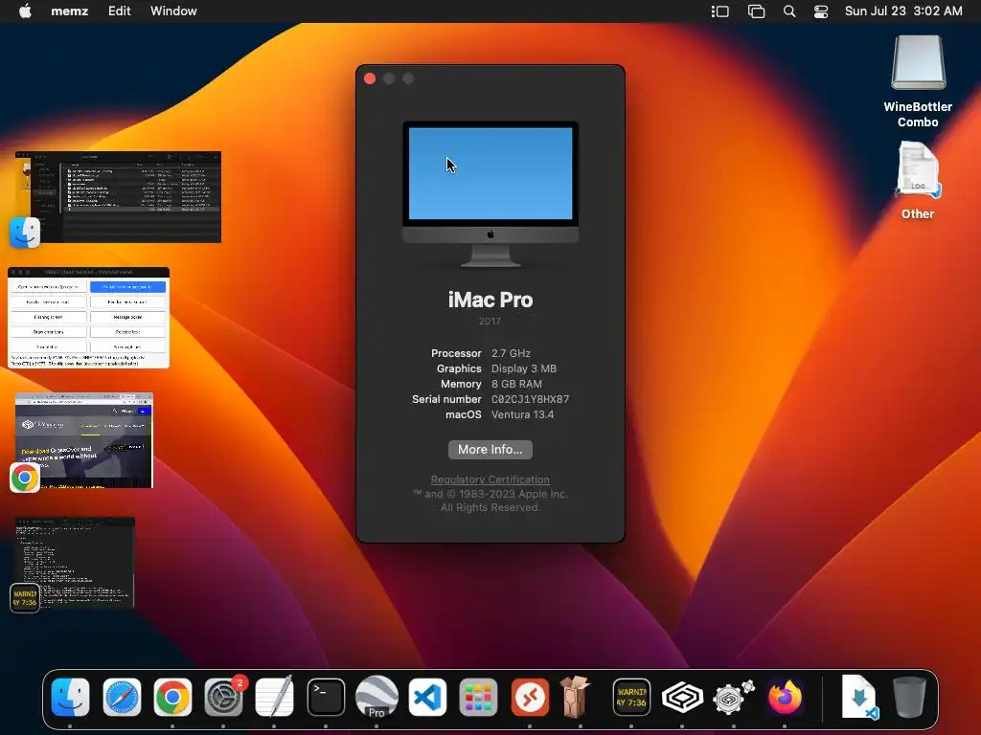The image size is (981, 735).
Task: Launch Safari from the Dock
Action: point(122,697)
